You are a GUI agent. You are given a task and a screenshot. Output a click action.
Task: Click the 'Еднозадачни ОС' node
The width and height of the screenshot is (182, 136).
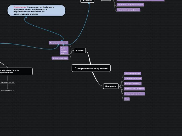tap(8, 82)
